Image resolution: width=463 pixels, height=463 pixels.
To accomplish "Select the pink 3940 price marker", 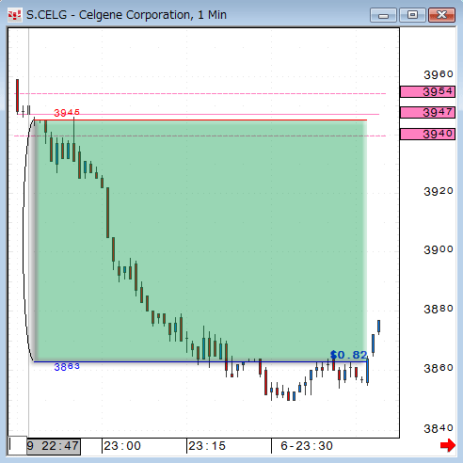I will pyautogui.click(x=427, y=134).
